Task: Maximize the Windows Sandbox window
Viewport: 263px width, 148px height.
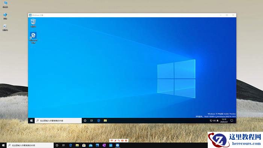Action: (x=227, y=15)
